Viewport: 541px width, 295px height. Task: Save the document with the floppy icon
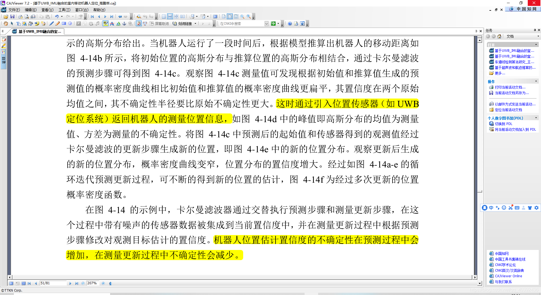point(12,17)
